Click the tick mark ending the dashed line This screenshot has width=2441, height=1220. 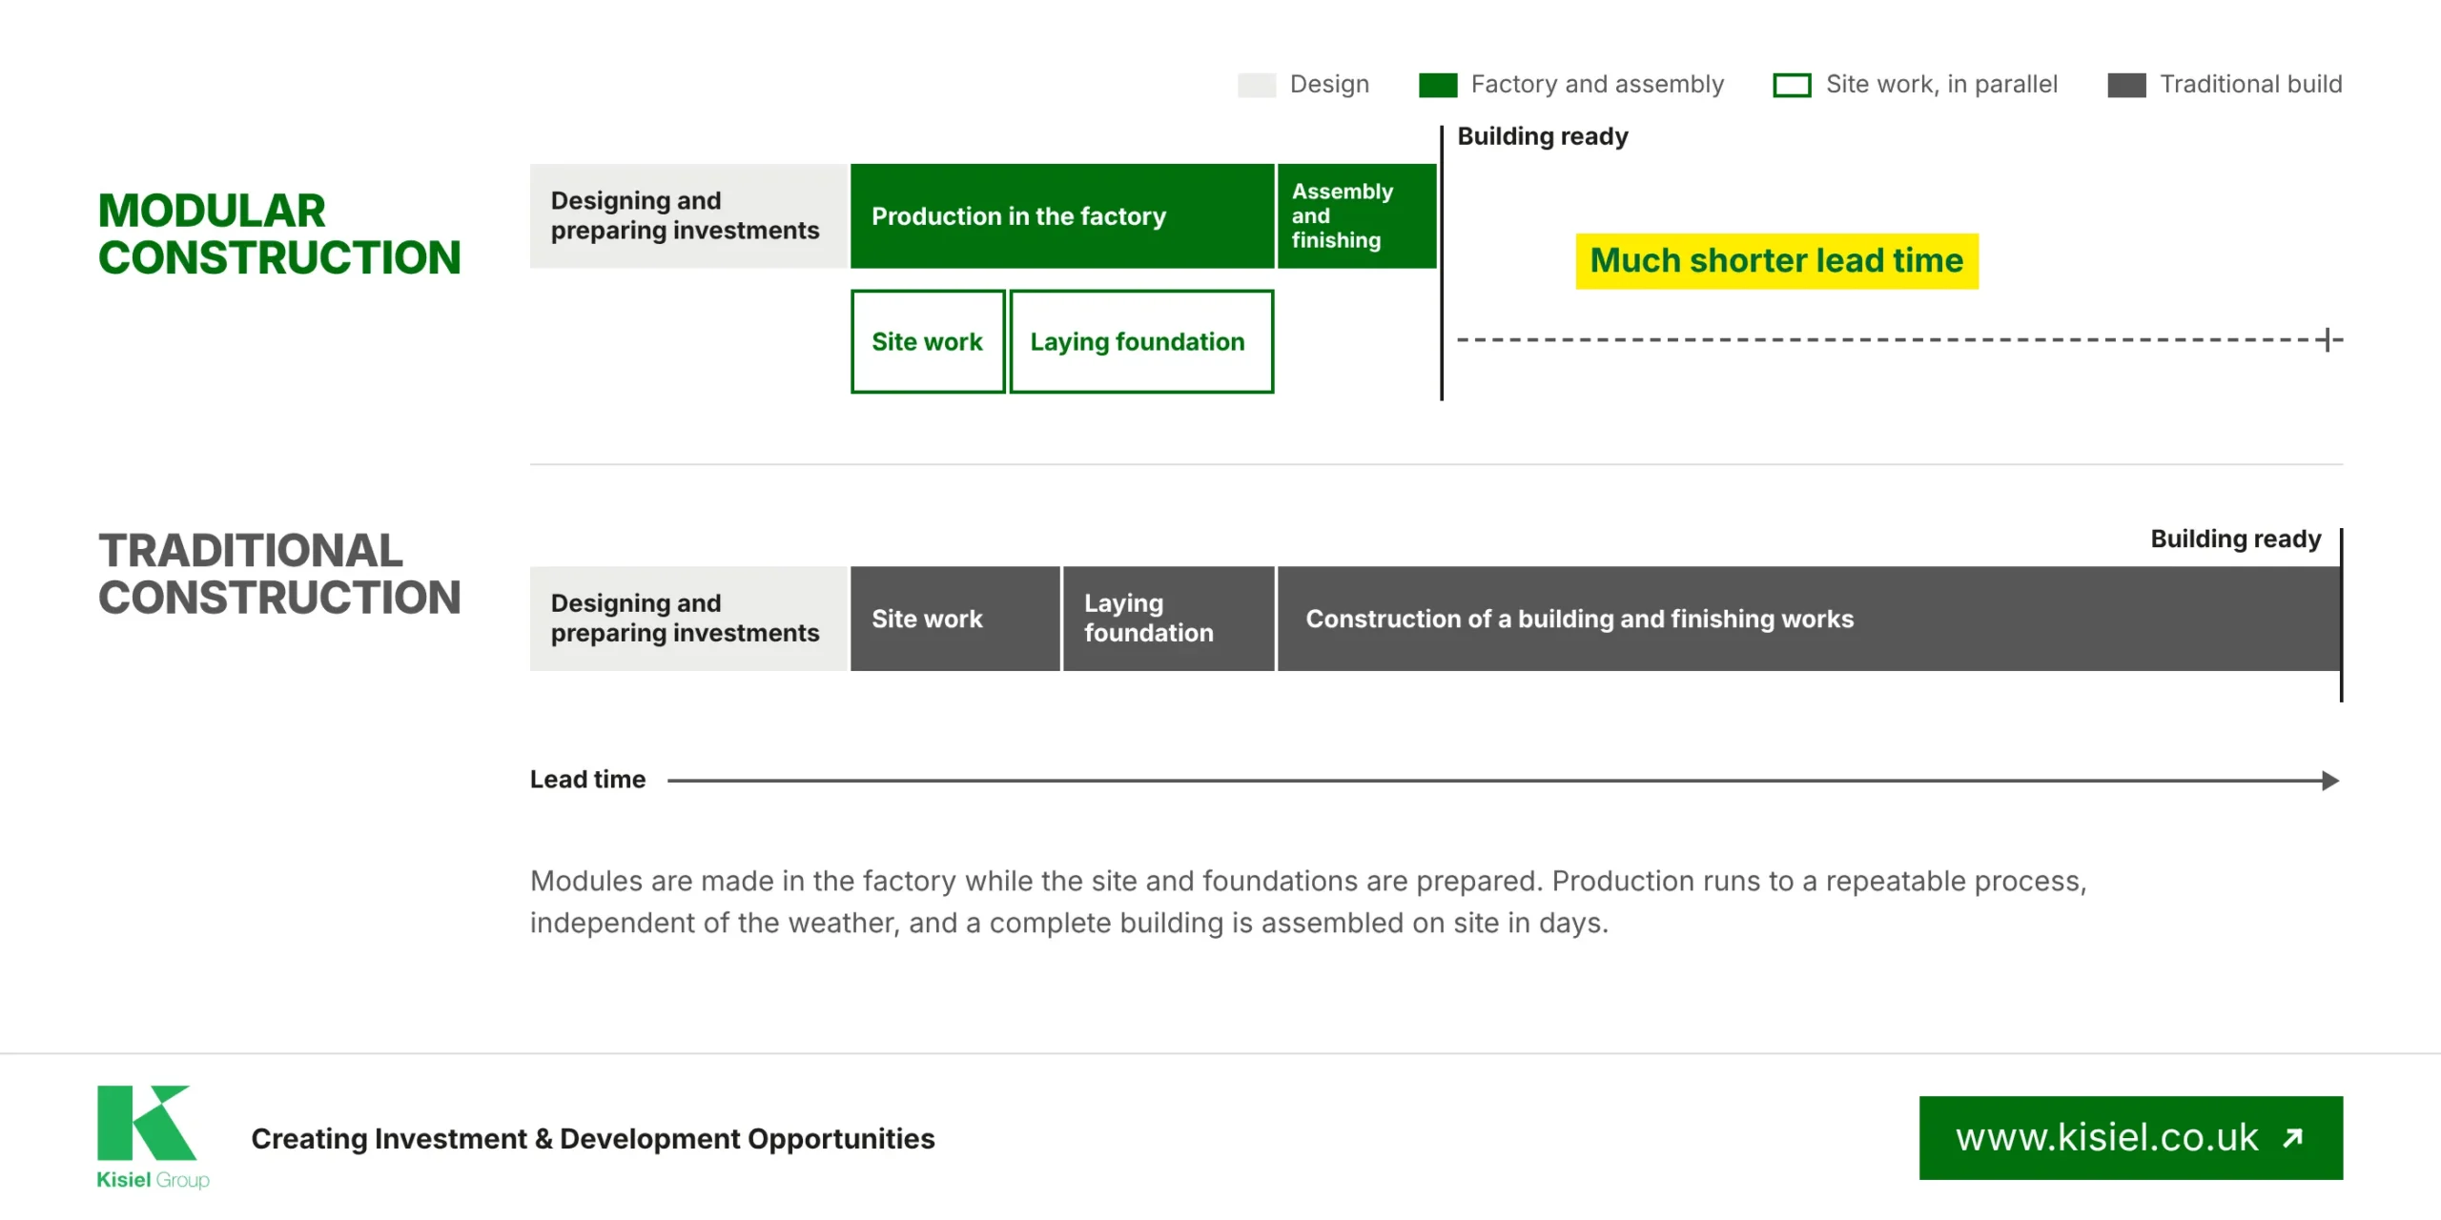[x=2328, y=339]
